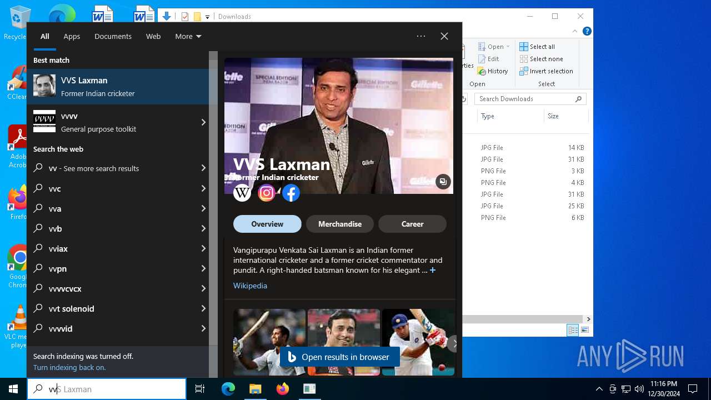Screen dimensions: 711x400
Task: Expand the vvc web suggestion arrow
Action: (203, 189)
